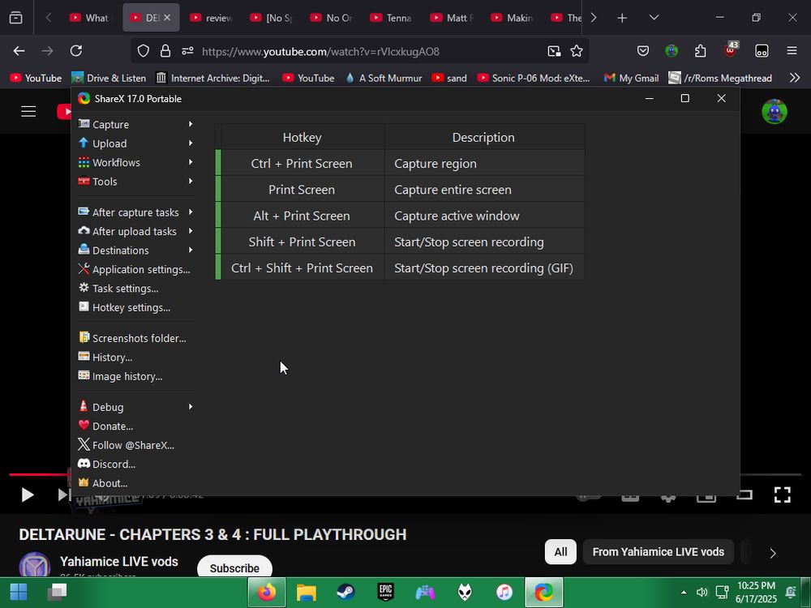Seek on the YouTube progress bar

(405, 474)
